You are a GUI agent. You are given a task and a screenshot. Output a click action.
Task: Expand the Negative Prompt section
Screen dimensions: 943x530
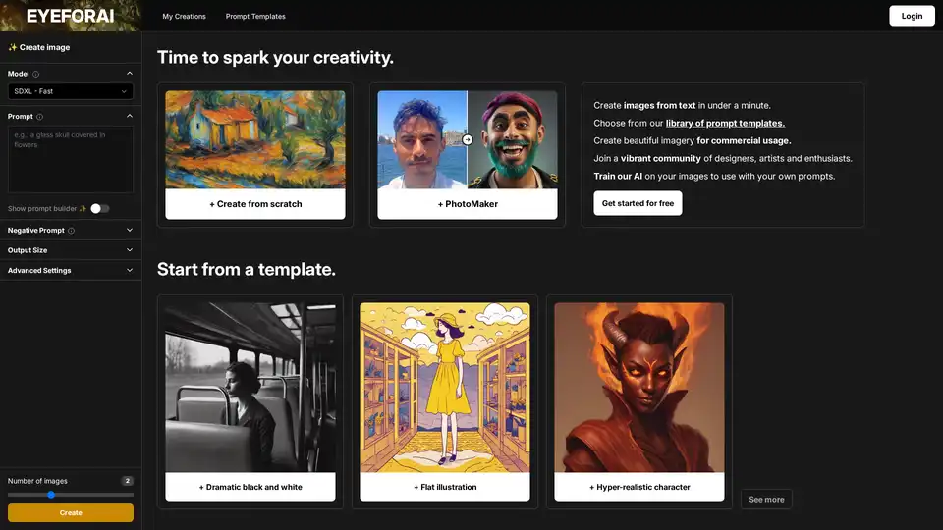pos(130,231)
